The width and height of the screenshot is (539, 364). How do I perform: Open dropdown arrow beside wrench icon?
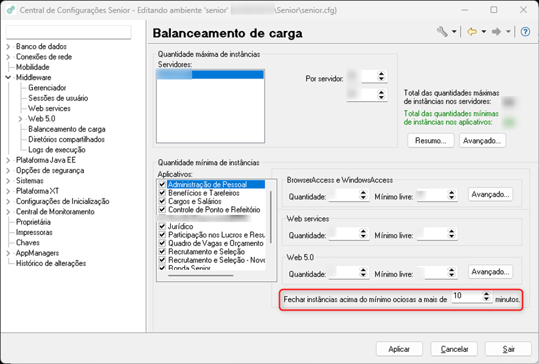[454, 32]
